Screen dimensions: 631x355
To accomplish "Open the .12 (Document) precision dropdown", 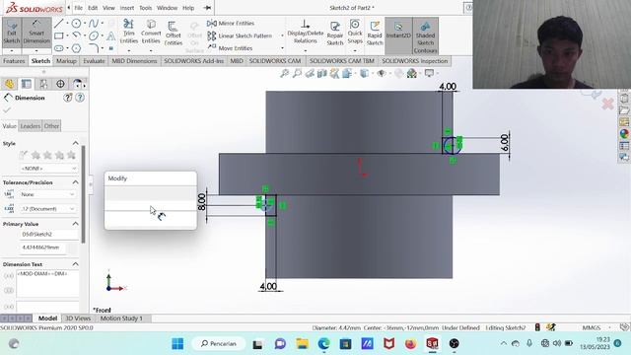I will tap(47, 208).
